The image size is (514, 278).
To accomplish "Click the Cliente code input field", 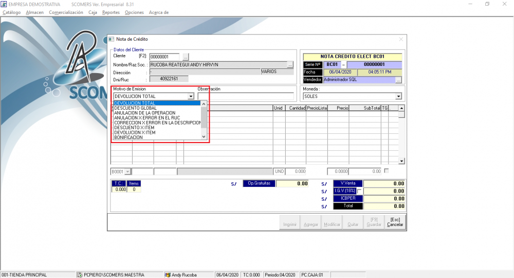I will 164,57.
